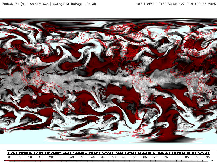
Task: Click the "25" humidity scale label
Action: coord(62,157)
